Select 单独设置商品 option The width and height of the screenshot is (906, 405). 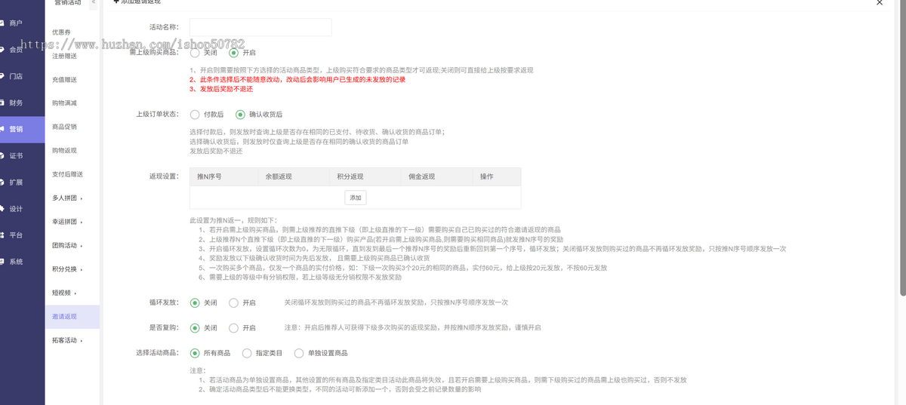point(321,353)
